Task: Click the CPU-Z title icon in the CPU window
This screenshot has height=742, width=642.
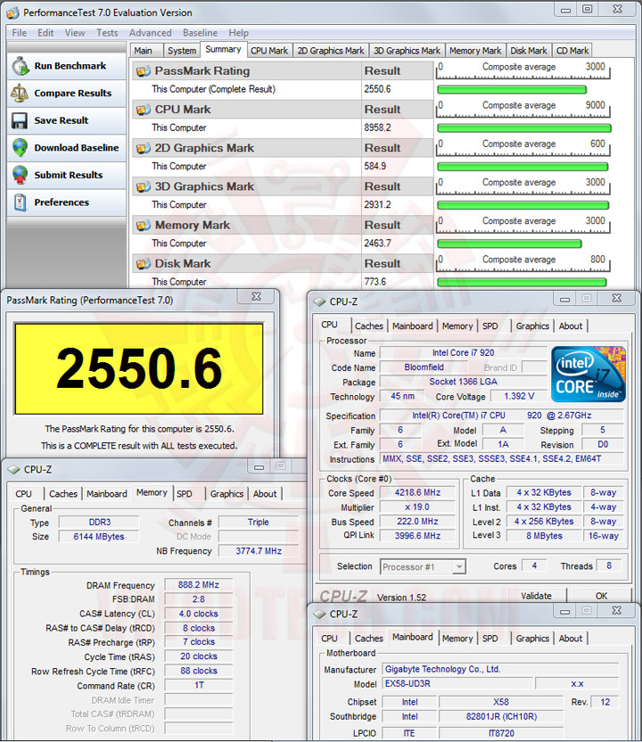Action: [319, 301]
